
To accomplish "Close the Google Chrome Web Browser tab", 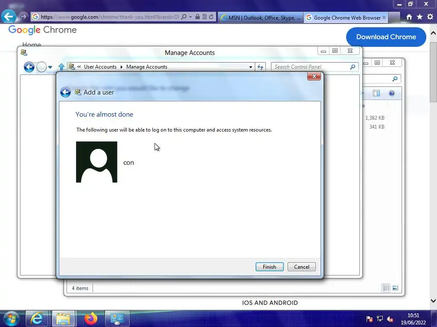I will tap(384, 17).
